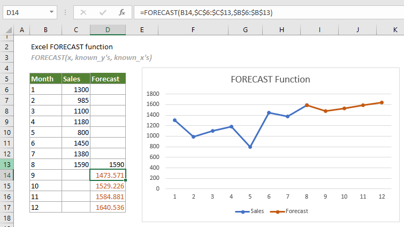Image resolution: width=404 pixels, height=227 pixels.
Task: Select column F header
Action: point(192,30)
